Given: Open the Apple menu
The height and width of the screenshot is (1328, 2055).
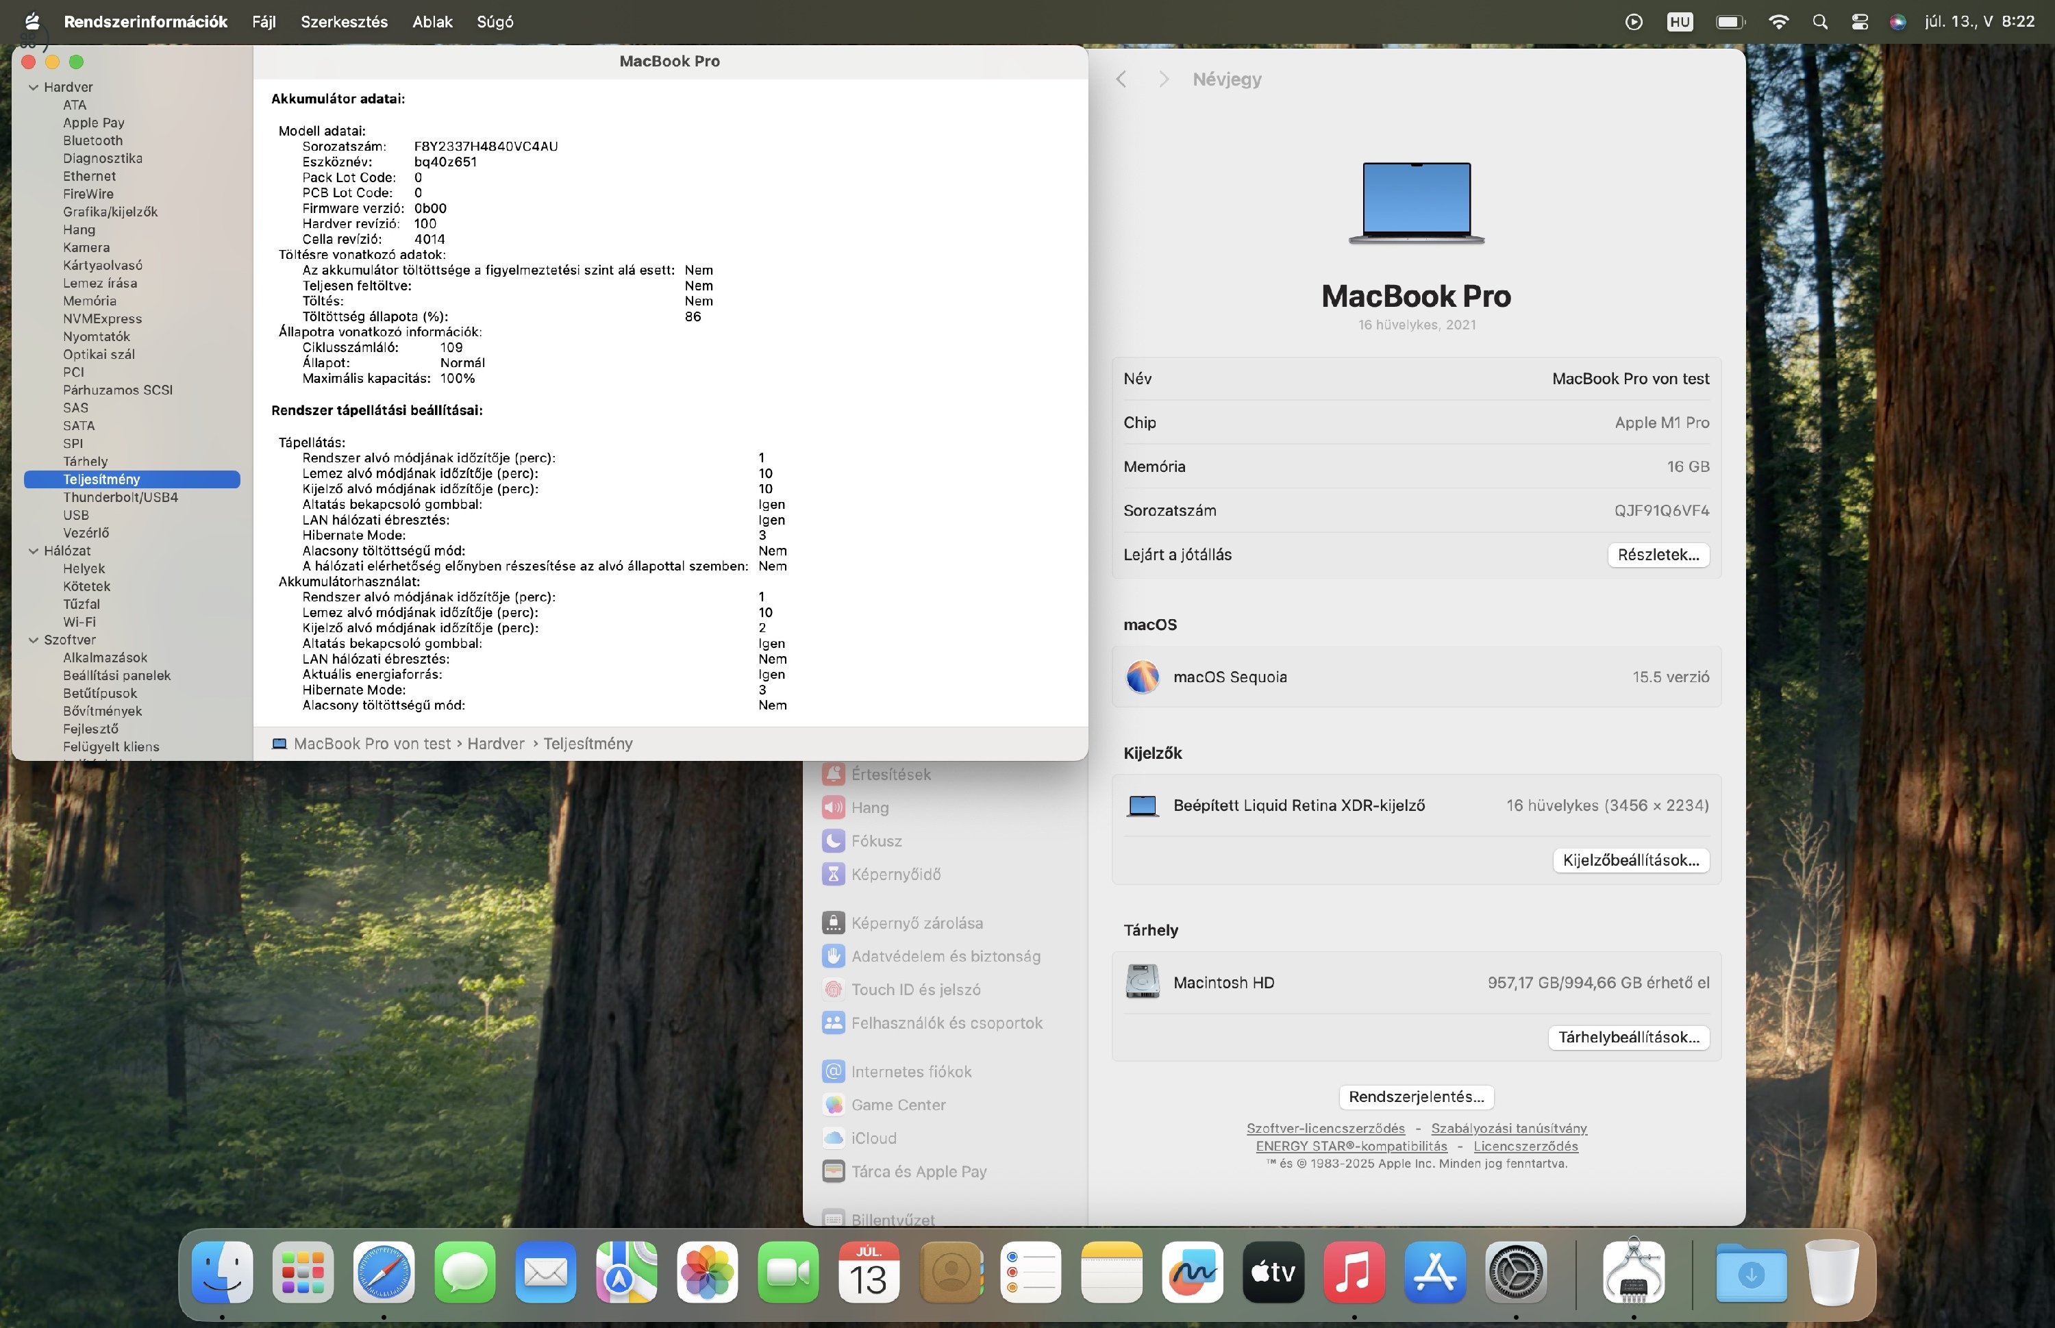Looking at the screenshot, I should (x=32, y=21).
